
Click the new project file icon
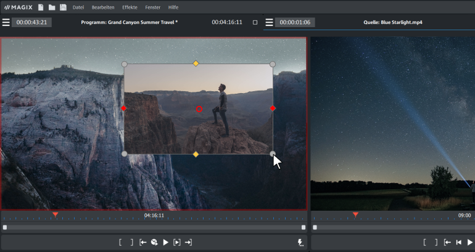41,7
